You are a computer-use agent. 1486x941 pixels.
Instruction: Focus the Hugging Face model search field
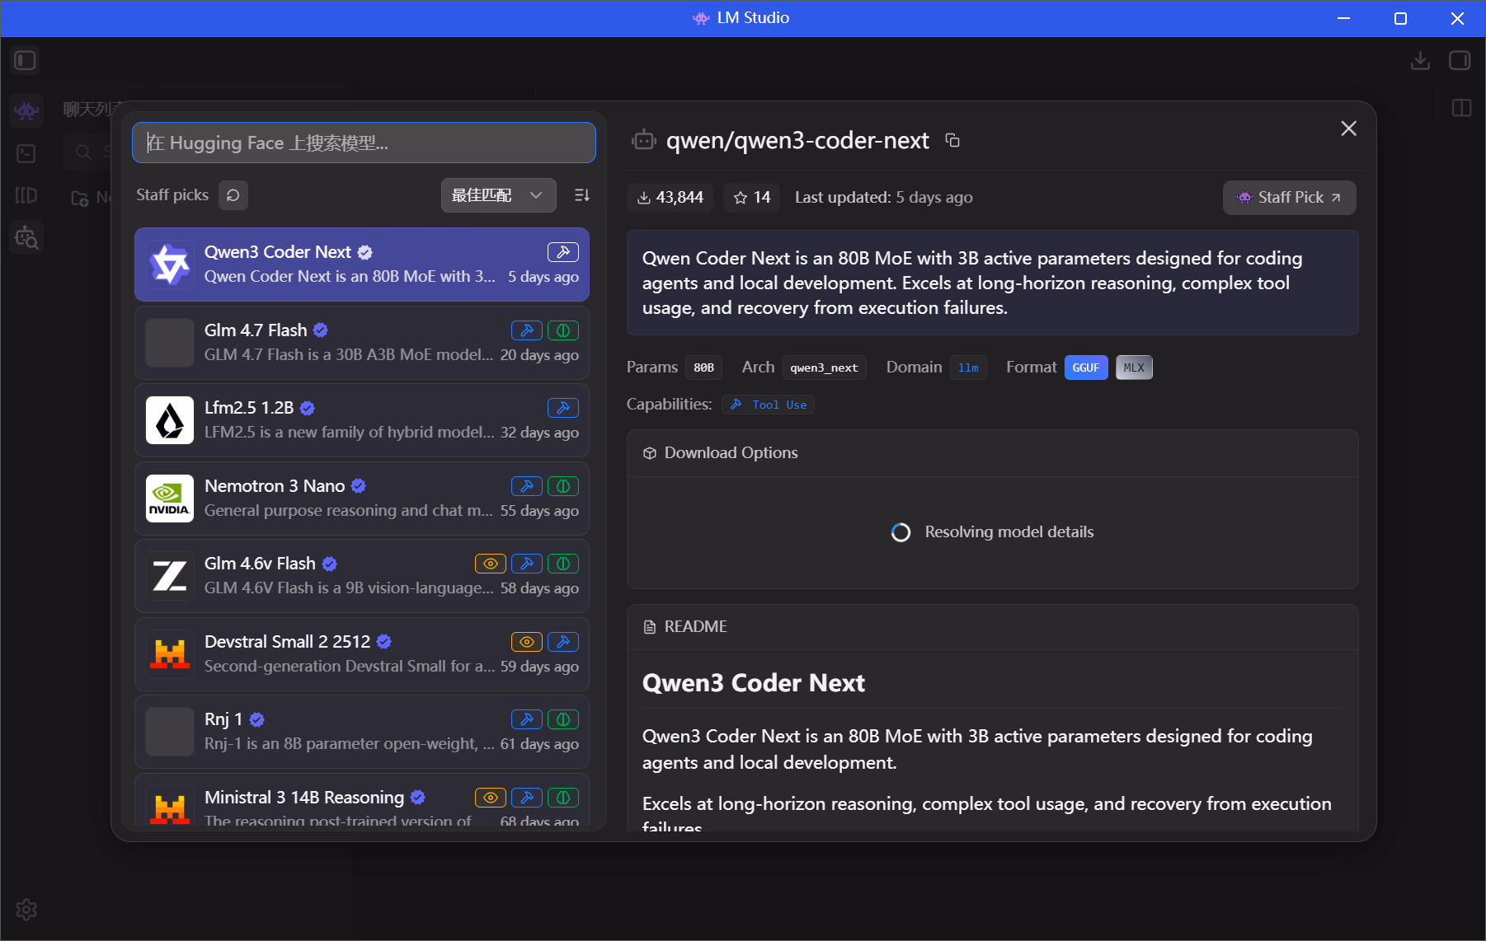[x=364, y=143]
